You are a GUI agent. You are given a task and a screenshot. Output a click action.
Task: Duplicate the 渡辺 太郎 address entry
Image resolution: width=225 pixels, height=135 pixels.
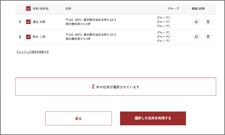click(196, 22)
